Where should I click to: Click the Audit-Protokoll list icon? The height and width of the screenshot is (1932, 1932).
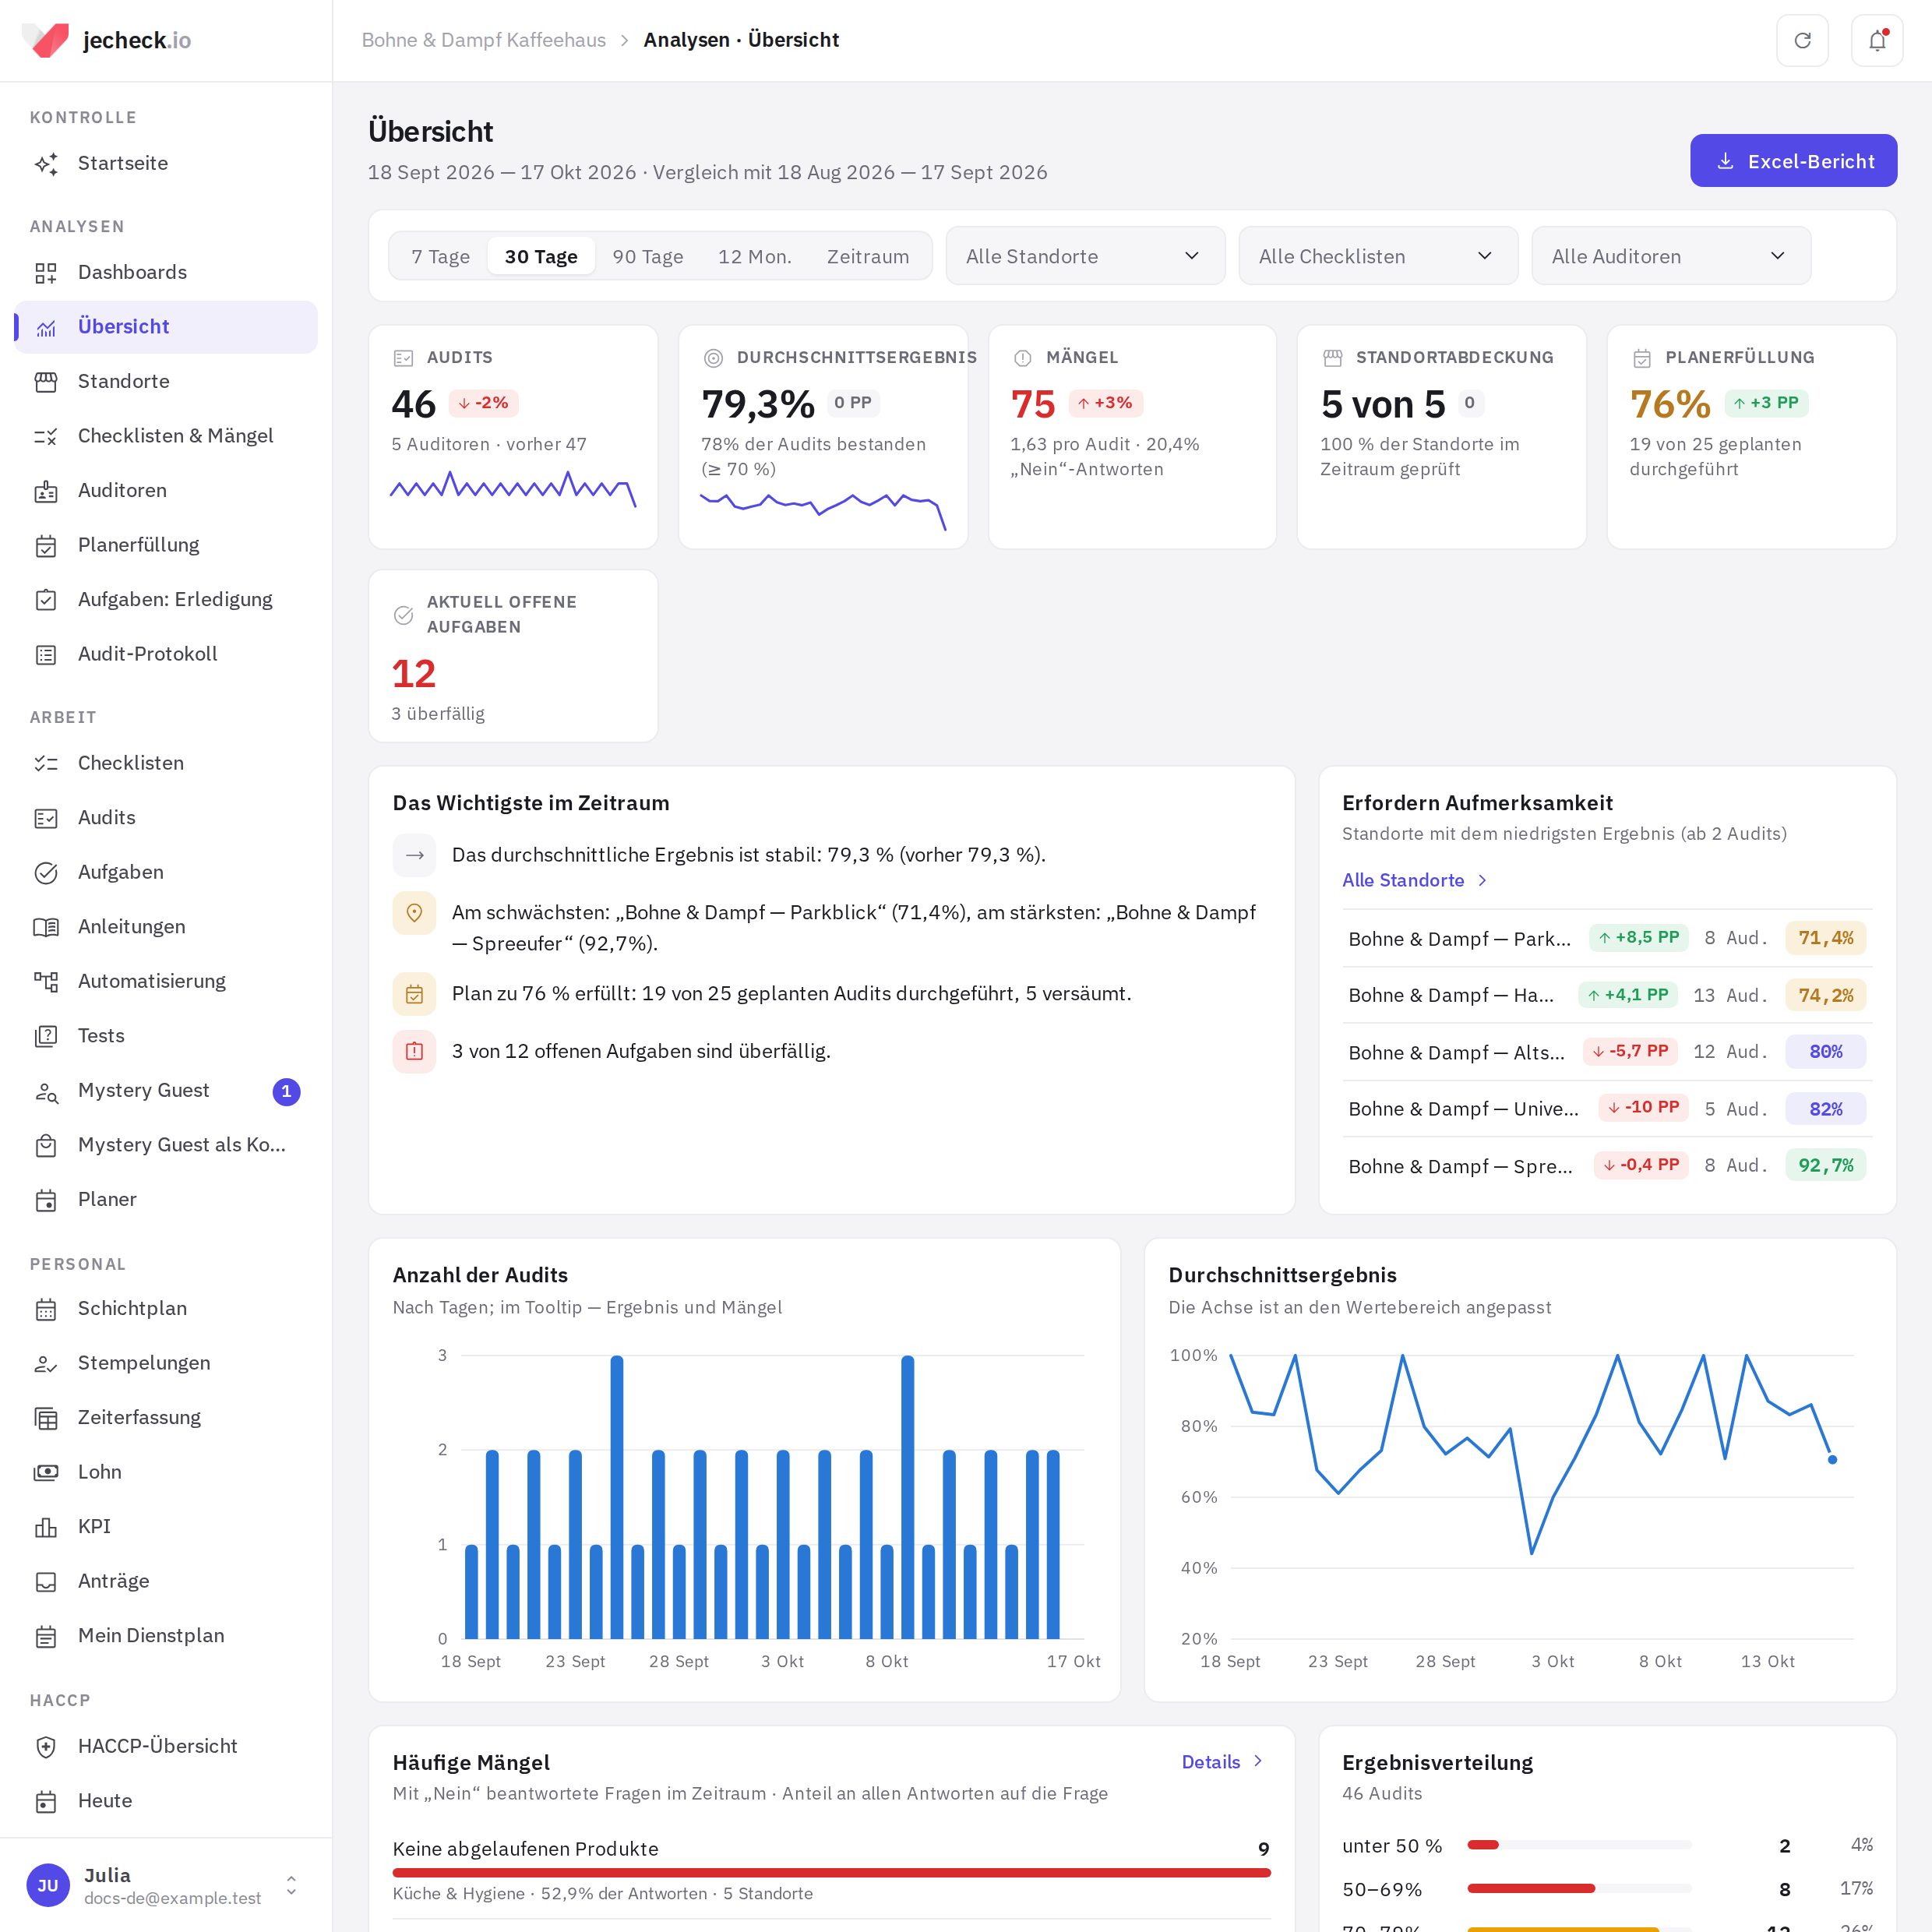[46, 655]
